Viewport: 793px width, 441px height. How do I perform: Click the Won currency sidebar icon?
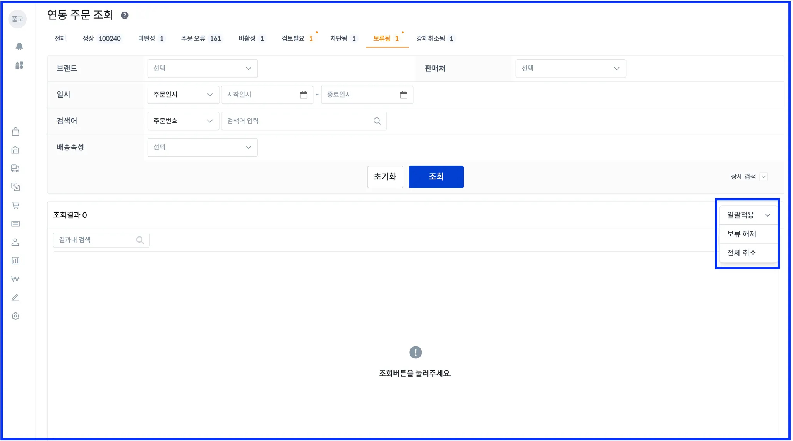click(x=15, y=279)
